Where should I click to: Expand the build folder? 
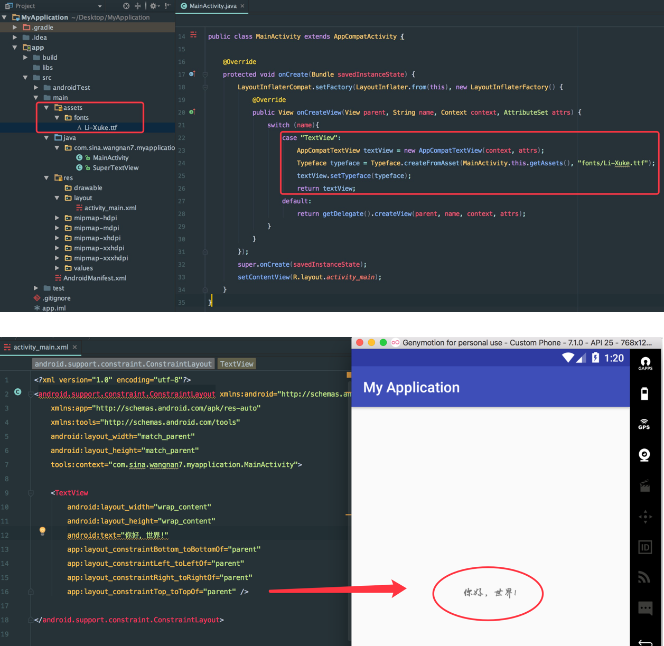26,58
